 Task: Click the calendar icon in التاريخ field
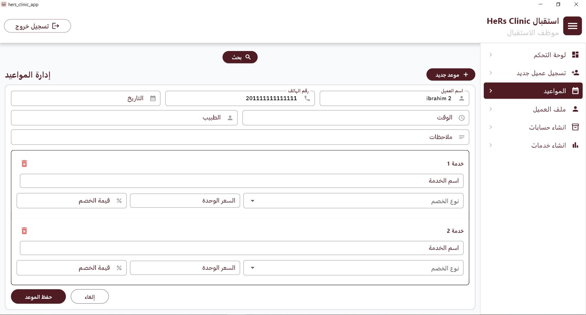pos(153,98)
